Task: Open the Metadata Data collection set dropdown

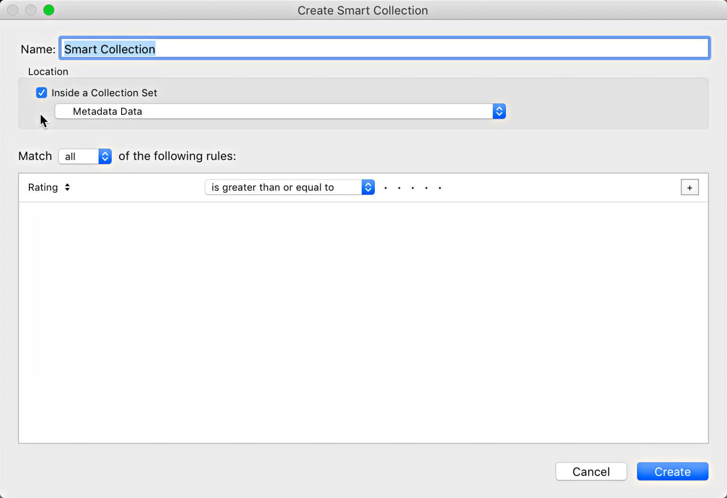Action: click(x=280, y=111)
